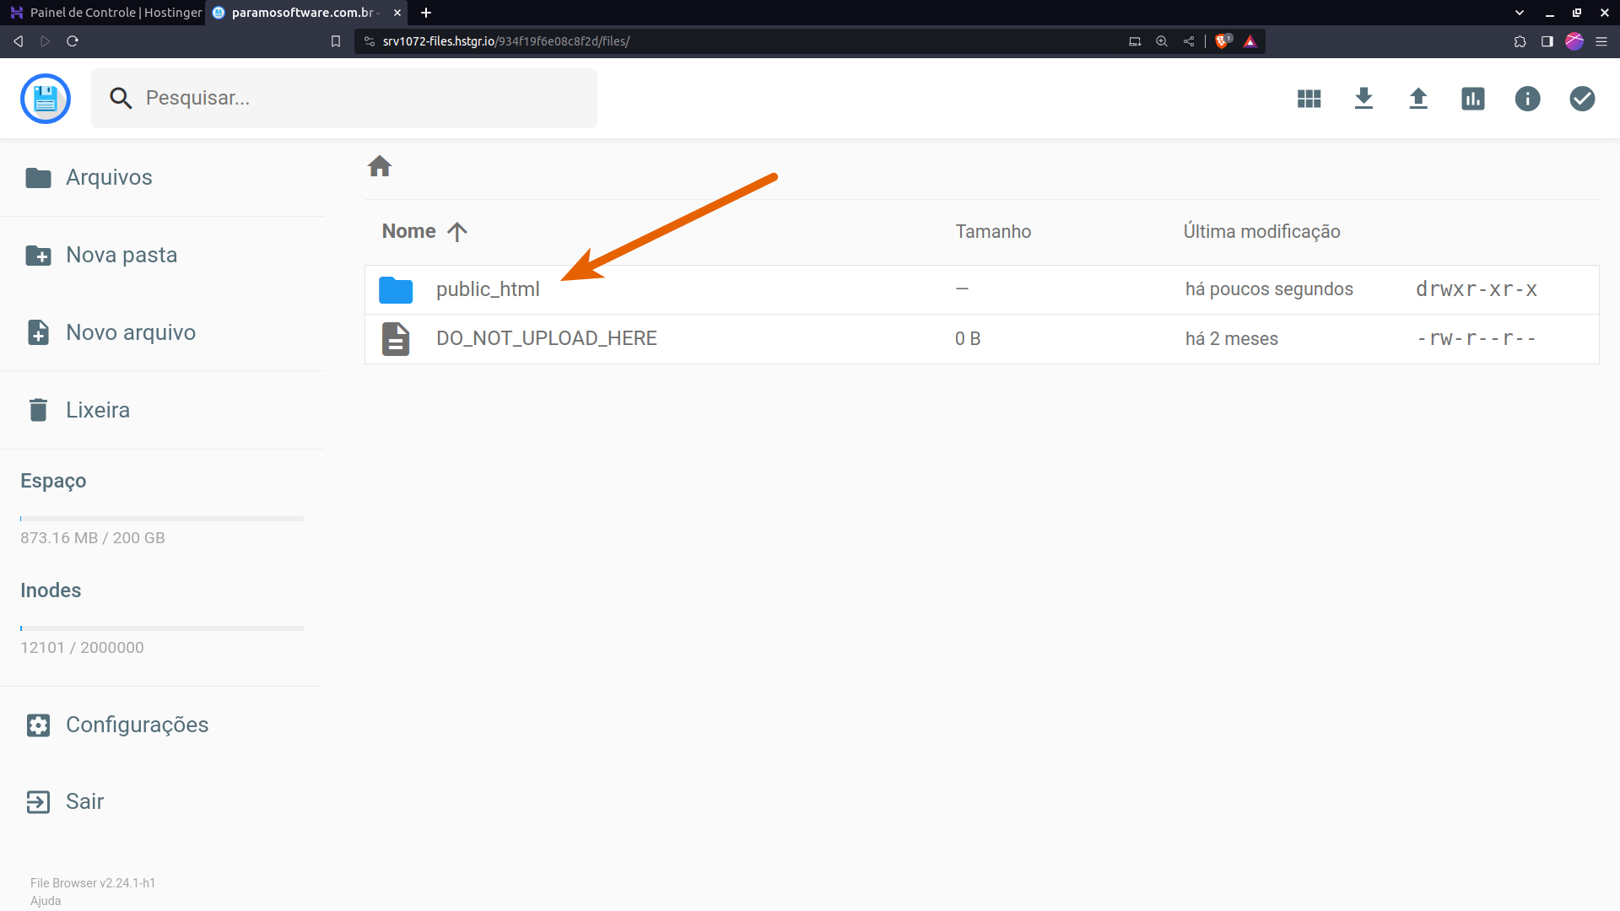Open browser extensions puzzle icon
The image size is (1620, 911).
1520,41
